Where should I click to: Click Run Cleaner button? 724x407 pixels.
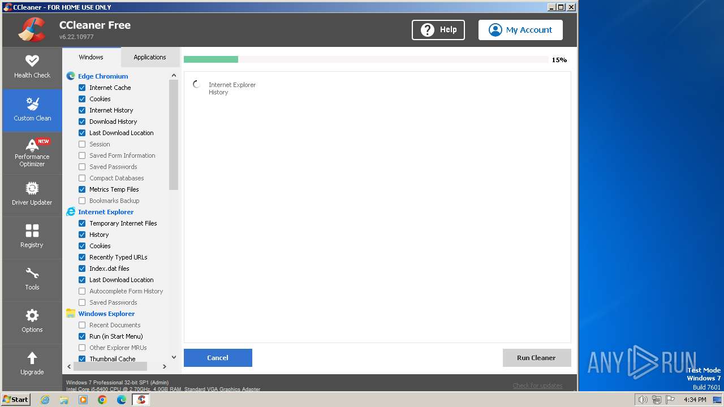(x=536, y=358)
